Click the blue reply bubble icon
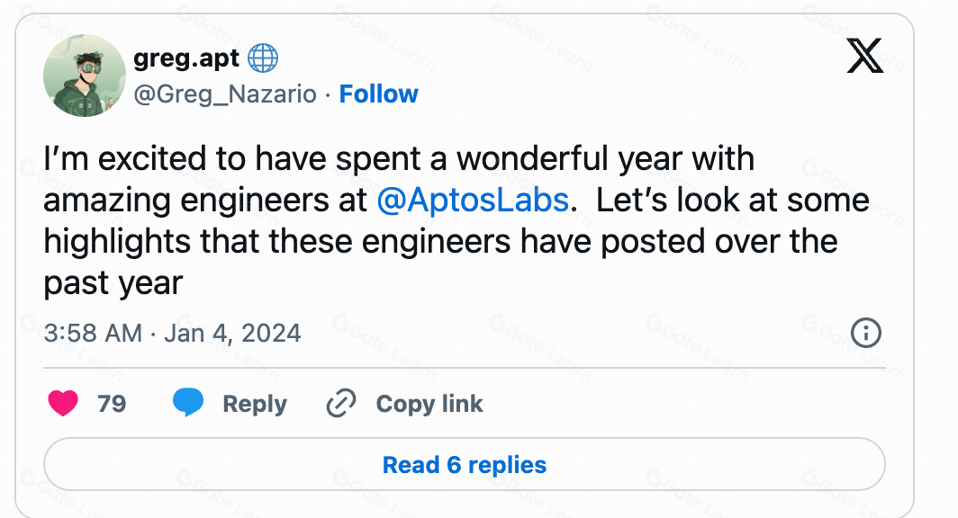Image resolution: width=958 pixels, height=518 pixels. [188, 403]
